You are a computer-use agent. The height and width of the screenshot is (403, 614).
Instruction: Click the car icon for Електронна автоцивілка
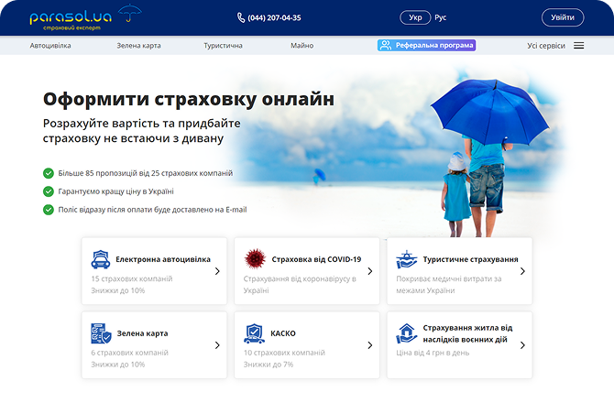click(101, 259)
